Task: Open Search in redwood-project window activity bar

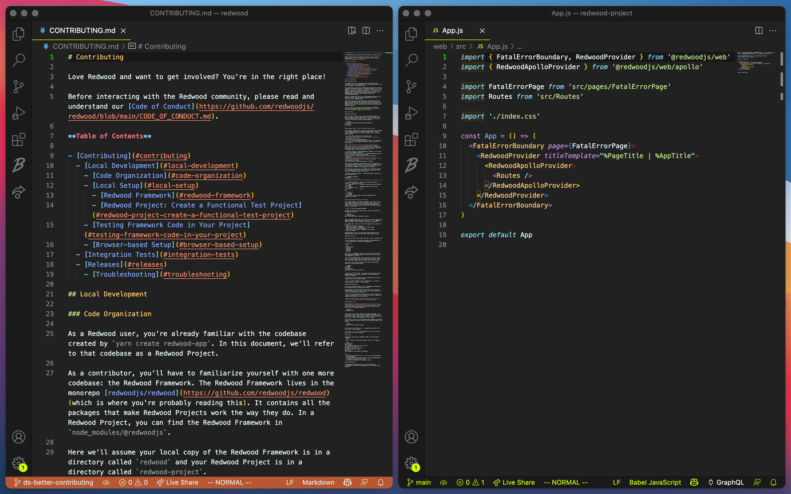Action: tap(411, 60)
